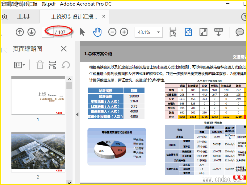Minimize the Acrobat window

[x=228, y=3]
